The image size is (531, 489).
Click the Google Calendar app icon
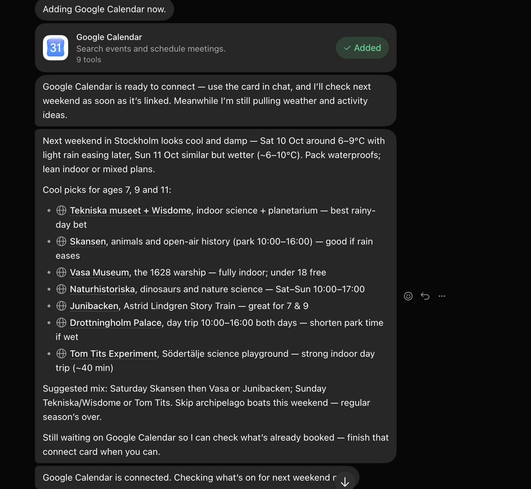point(56,48)
